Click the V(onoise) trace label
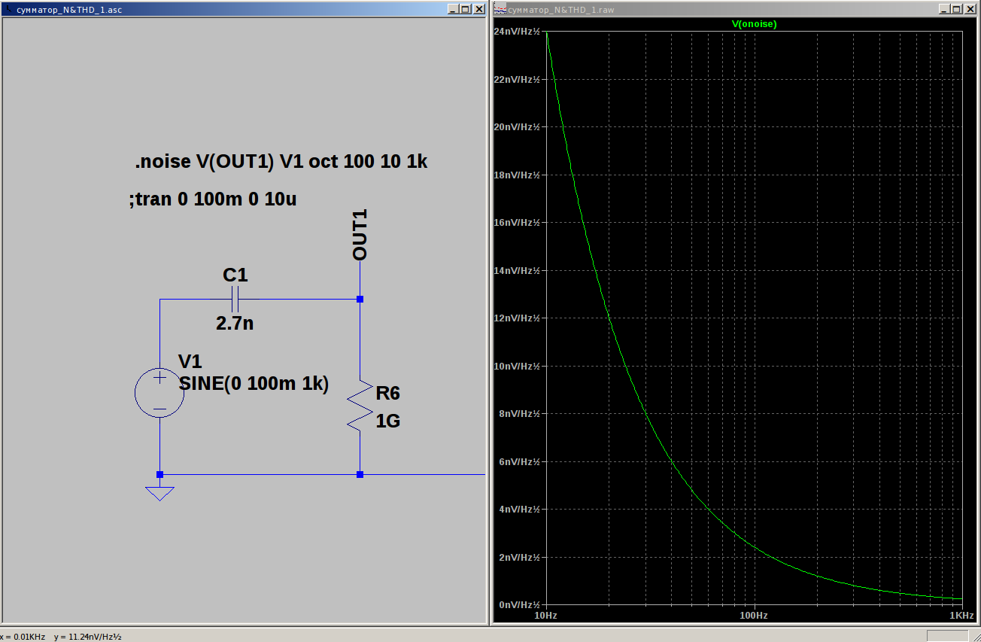The width and height of the screenshot is (981, 642). (x=754, y=24)
